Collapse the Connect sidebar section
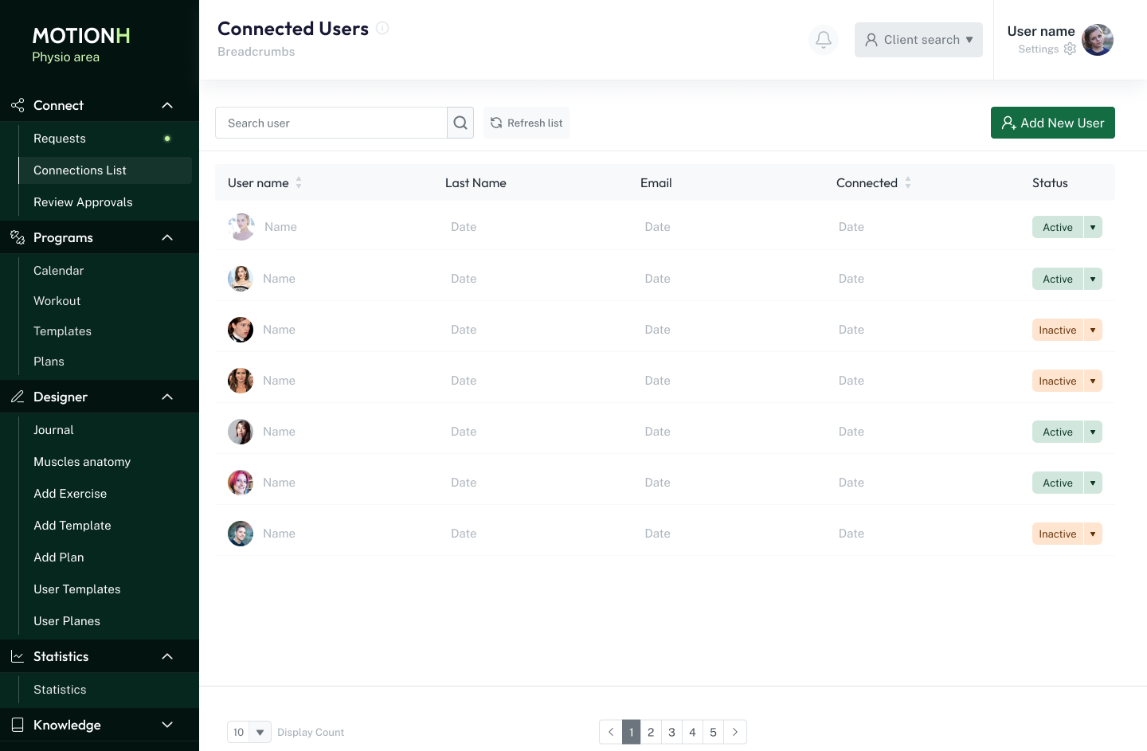The height and width of the screenshot is (751, 1147). click(x=167, y=105)
